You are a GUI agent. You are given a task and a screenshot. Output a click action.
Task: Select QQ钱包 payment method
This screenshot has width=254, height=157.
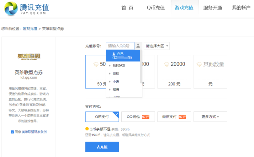(x=138, y=116)
